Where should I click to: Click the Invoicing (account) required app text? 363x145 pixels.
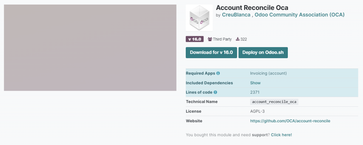pyautogui.click(x=269, y=73)
